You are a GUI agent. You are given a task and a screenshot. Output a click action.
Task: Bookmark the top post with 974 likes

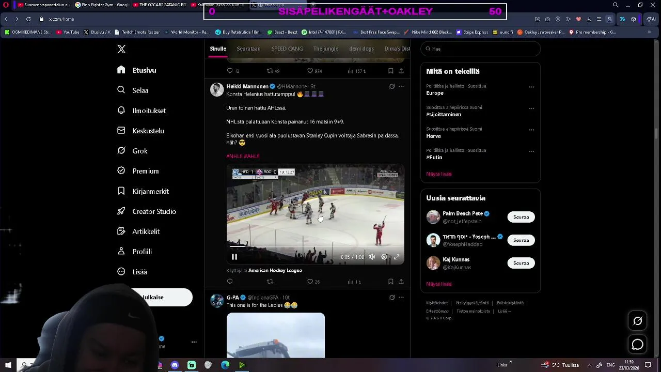coord(390,71)
